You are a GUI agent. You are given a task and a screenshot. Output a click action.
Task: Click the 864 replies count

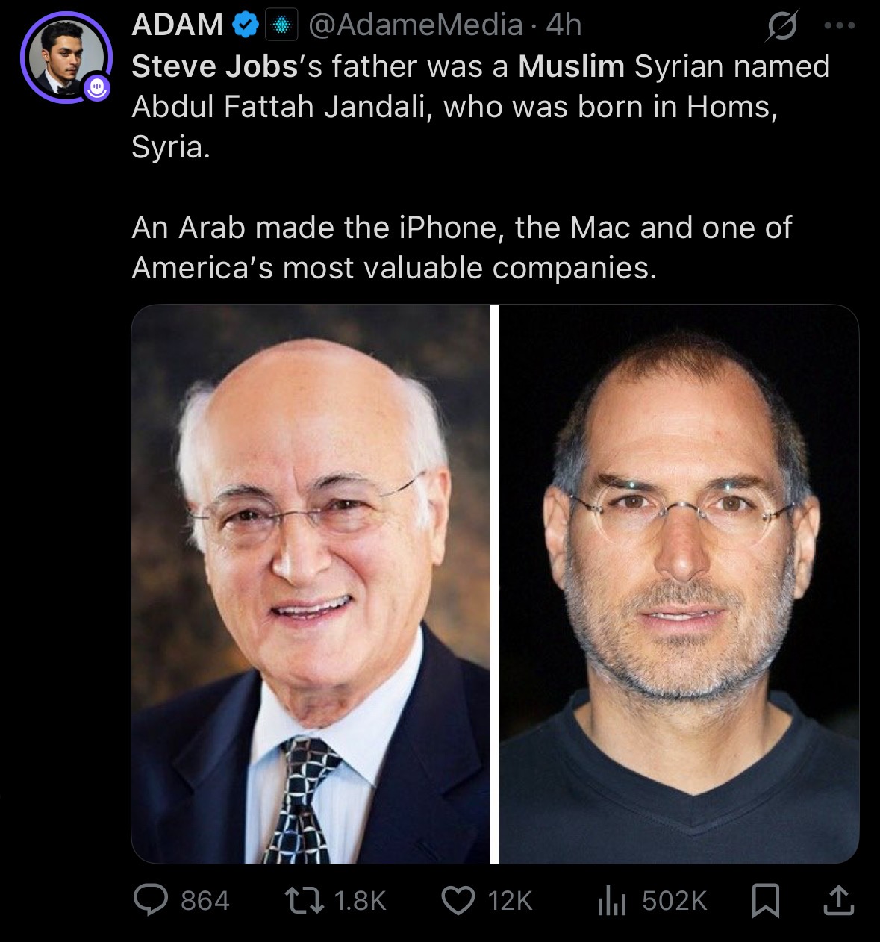coord(205,901)
